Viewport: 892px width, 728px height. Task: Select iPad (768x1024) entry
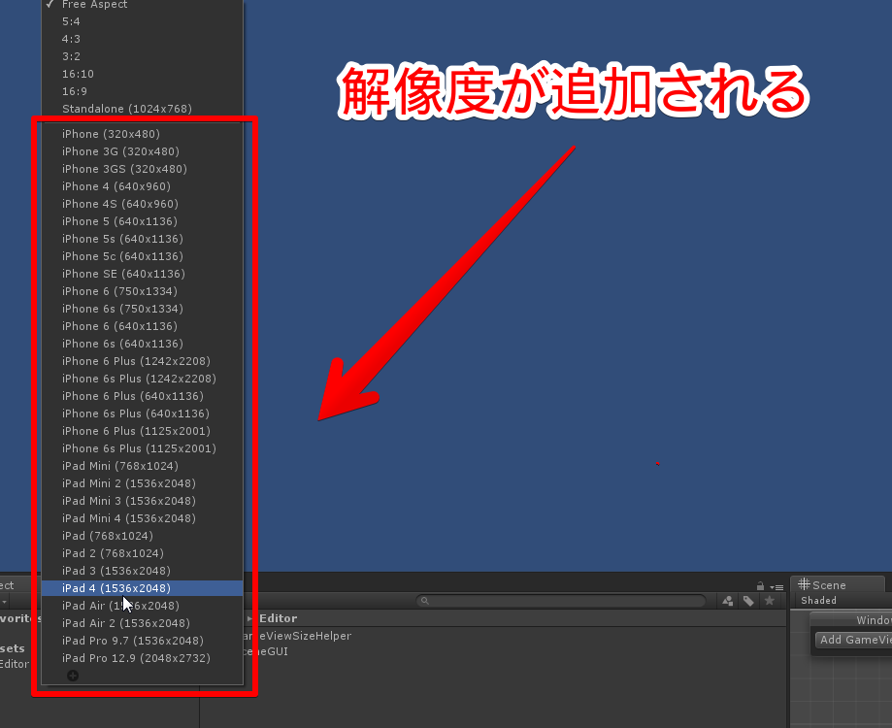(x=143, y=536)
